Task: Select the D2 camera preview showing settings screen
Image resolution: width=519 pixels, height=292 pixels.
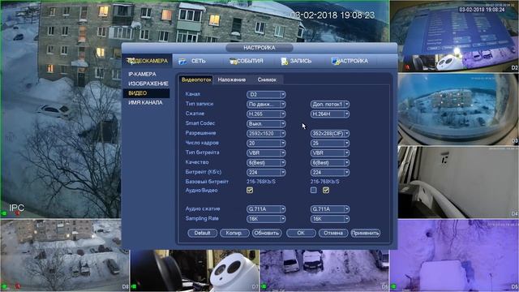Action: pyautogui.click(x=454, y=36)
